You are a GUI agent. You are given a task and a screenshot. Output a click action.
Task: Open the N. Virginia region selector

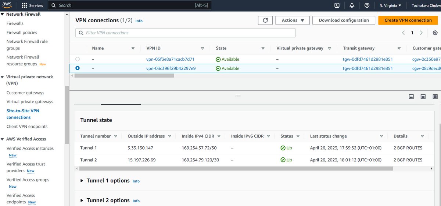click(x=390, y=5)
